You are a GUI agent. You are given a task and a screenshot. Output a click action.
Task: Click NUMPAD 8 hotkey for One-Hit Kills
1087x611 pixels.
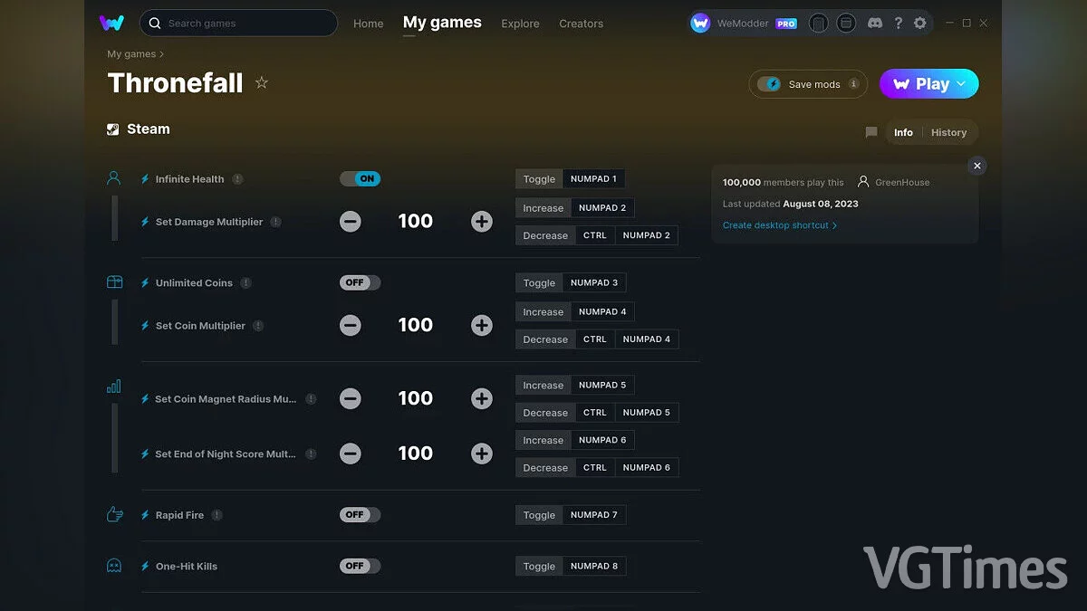tap(594, 567)
